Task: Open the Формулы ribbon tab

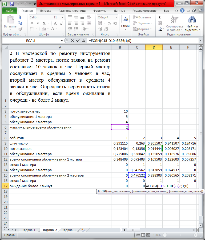Action: click(x=100, y=11)
